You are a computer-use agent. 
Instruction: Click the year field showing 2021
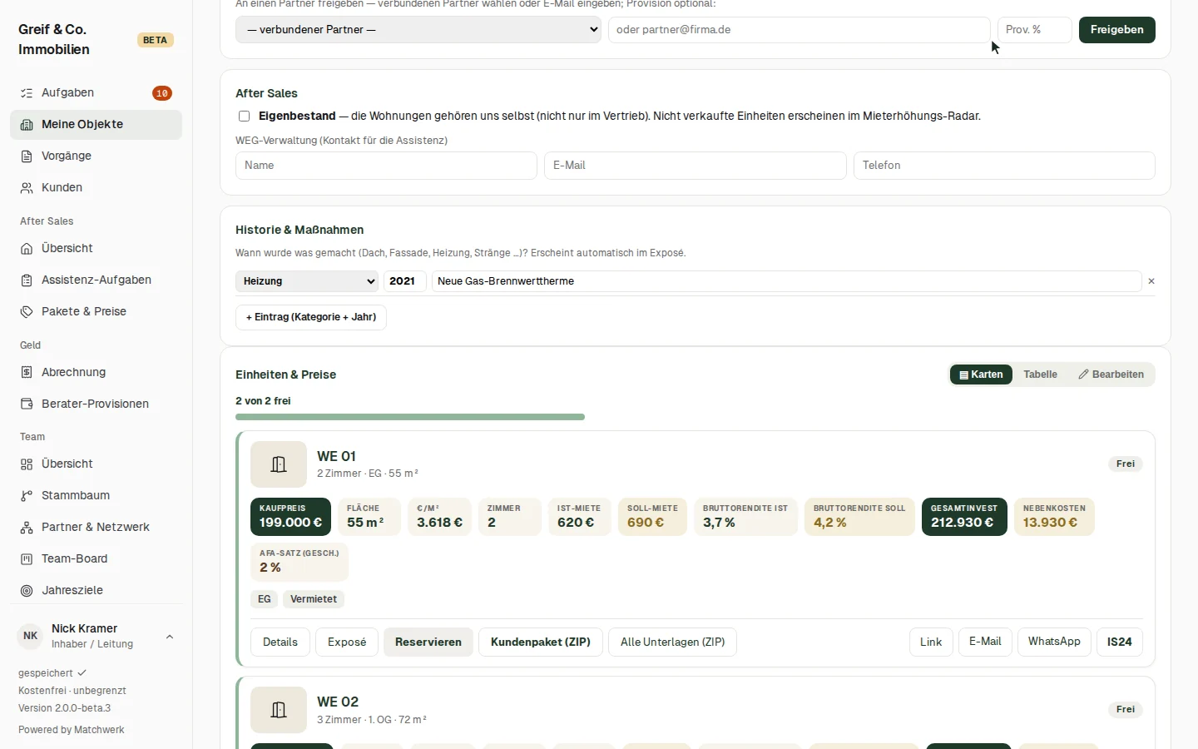point(405,281)
